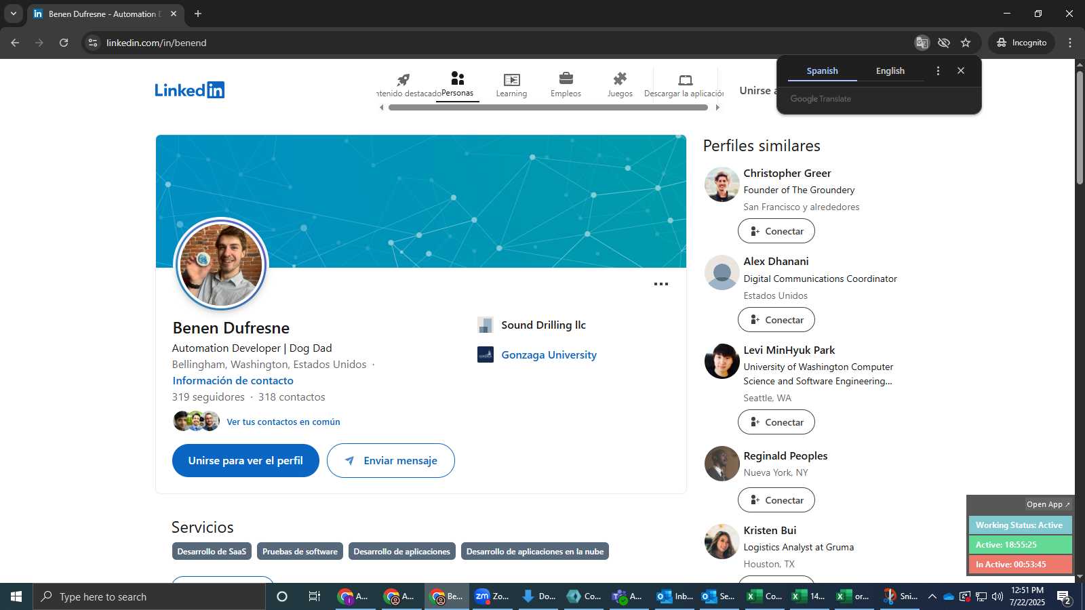
Task: Click Unirse para ver el perfil button
Action: (245, 461)
